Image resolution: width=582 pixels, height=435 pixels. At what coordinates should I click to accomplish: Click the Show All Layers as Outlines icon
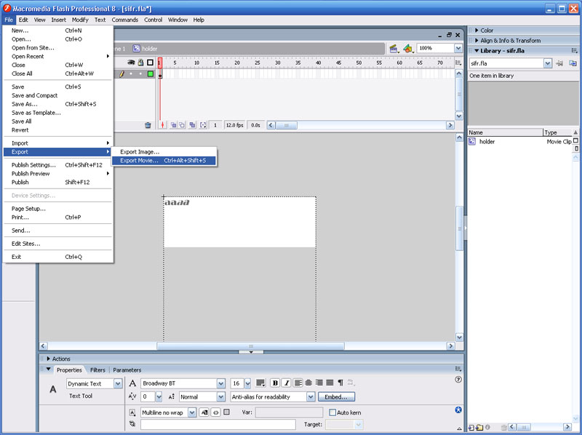pyautogui.click(x=150, y=63)
